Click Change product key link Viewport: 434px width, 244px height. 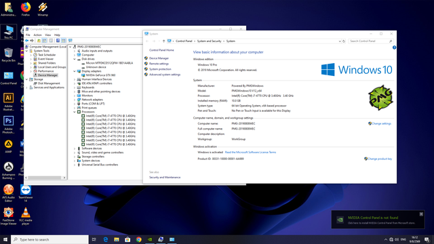(x=380, y=159)
